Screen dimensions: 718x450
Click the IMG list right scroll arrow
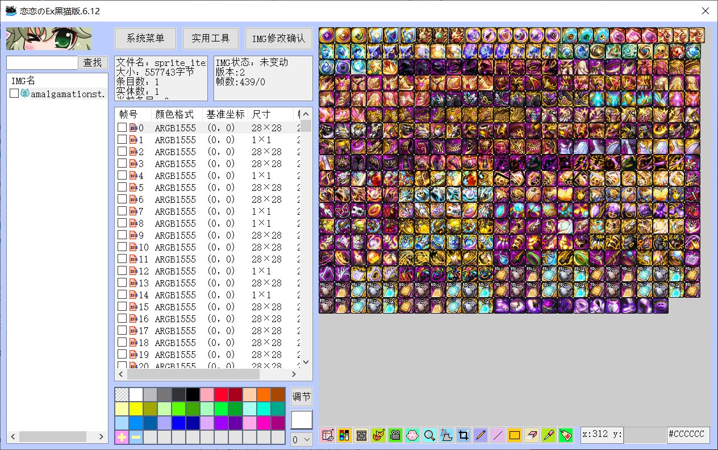[102, 437]
